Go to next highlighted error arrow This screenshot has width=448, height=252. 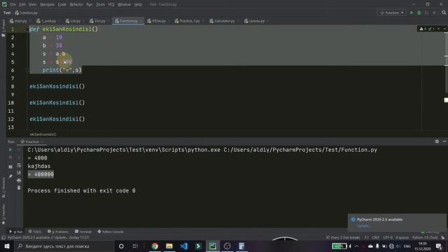click(x=444, y=29)
